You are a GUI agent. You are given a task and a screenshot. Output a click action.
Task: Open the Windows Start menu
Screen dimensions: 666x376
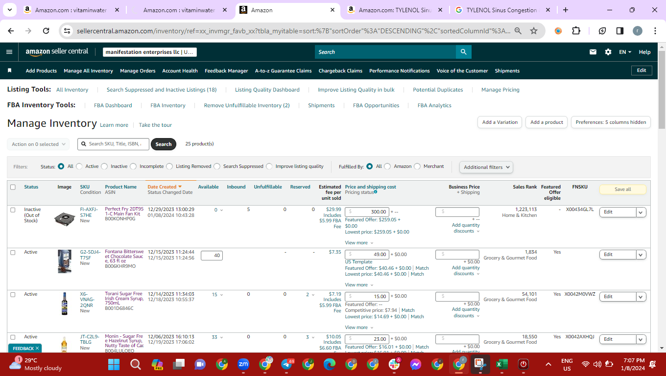pos(114,364)
